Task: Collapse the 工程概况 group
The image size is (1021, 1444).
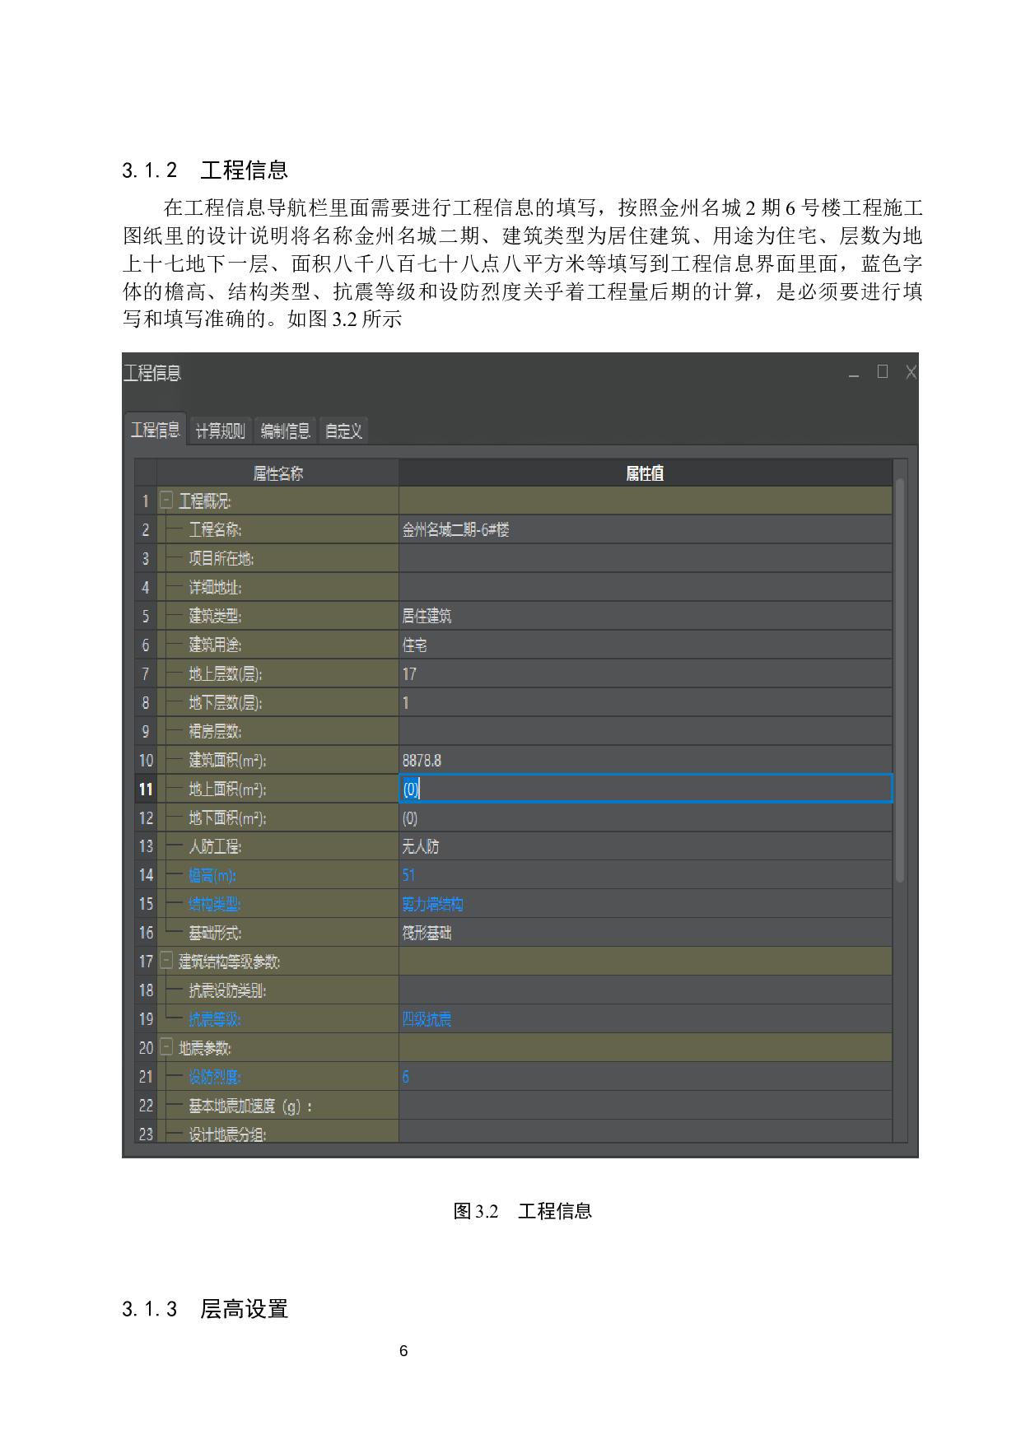Action: click(x=166, y=501)
